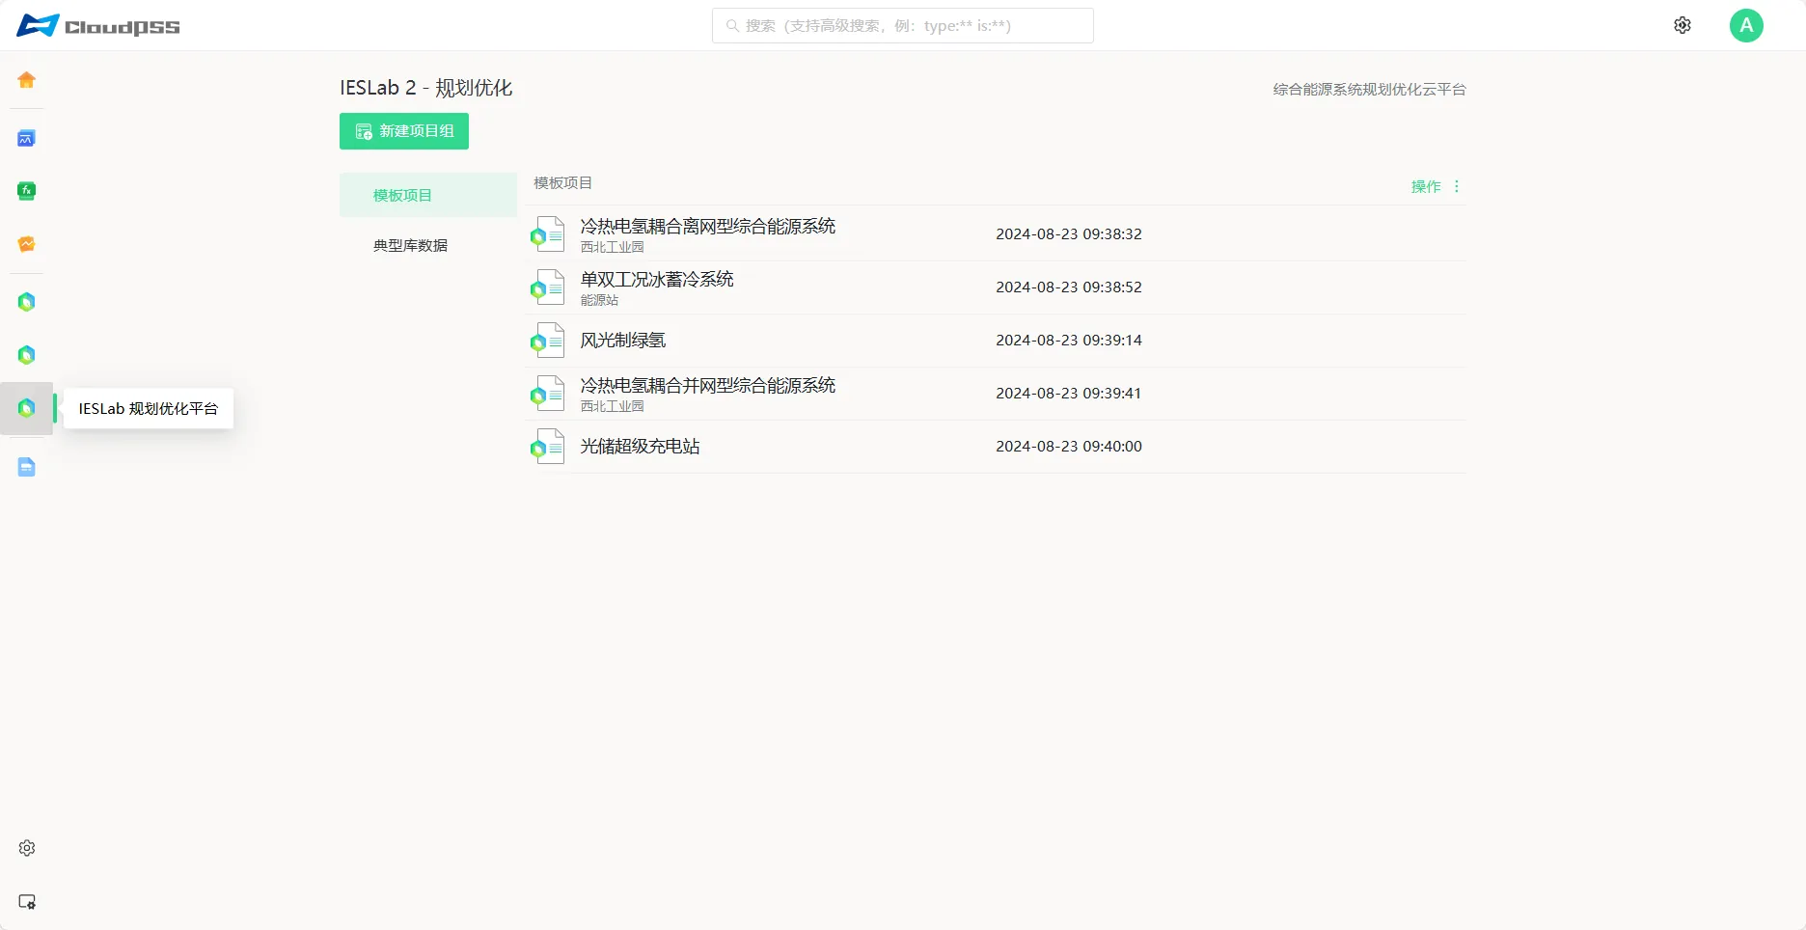This screenshot has height=930, width=1806.
Task: Click the screen-with-gear icon at sidebar bottom
Action: [26, 902]
